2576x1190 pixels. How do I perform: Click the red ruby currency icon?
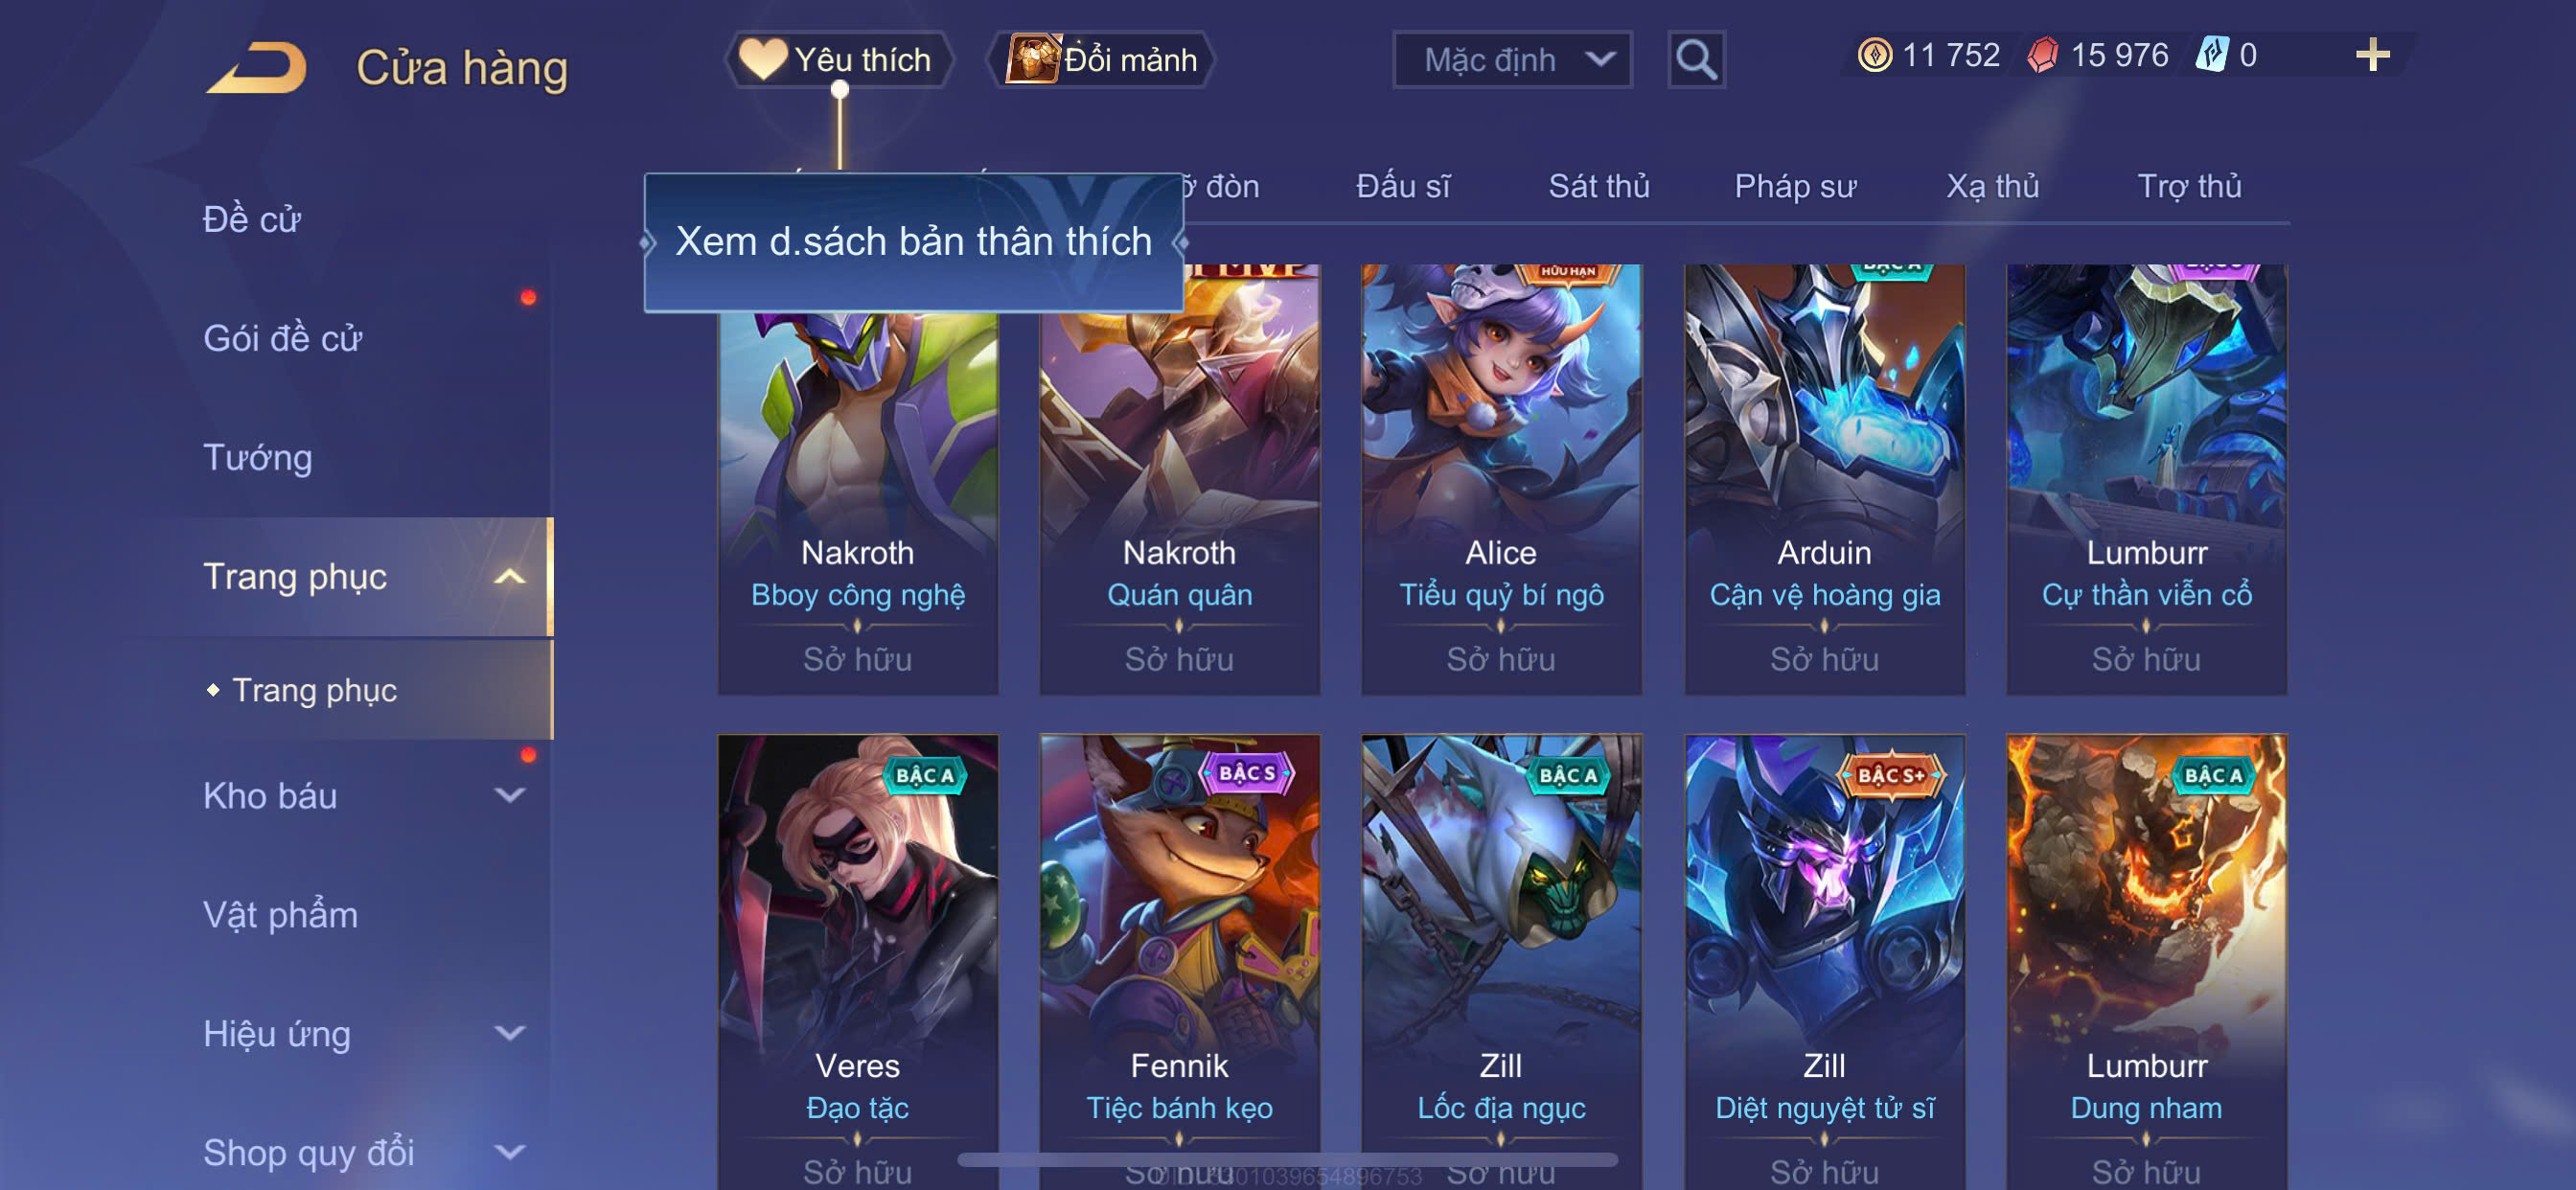(x=2042, y=55)
